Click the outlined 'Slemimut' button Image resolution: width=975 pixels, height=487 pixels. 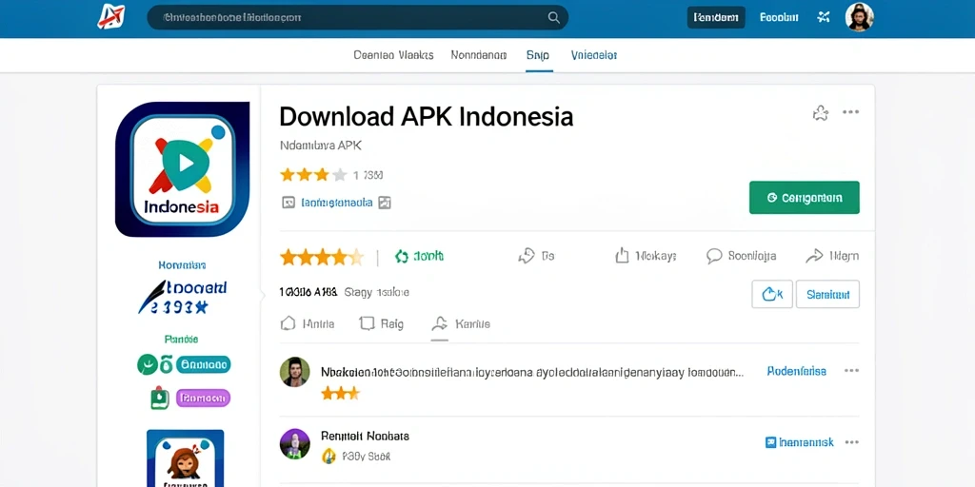(827, 295)
